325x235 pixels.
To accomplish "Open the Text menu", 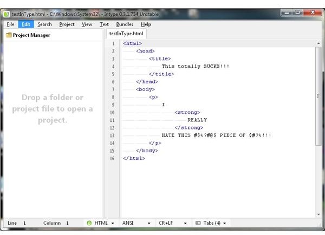I will tap(104, 24).
